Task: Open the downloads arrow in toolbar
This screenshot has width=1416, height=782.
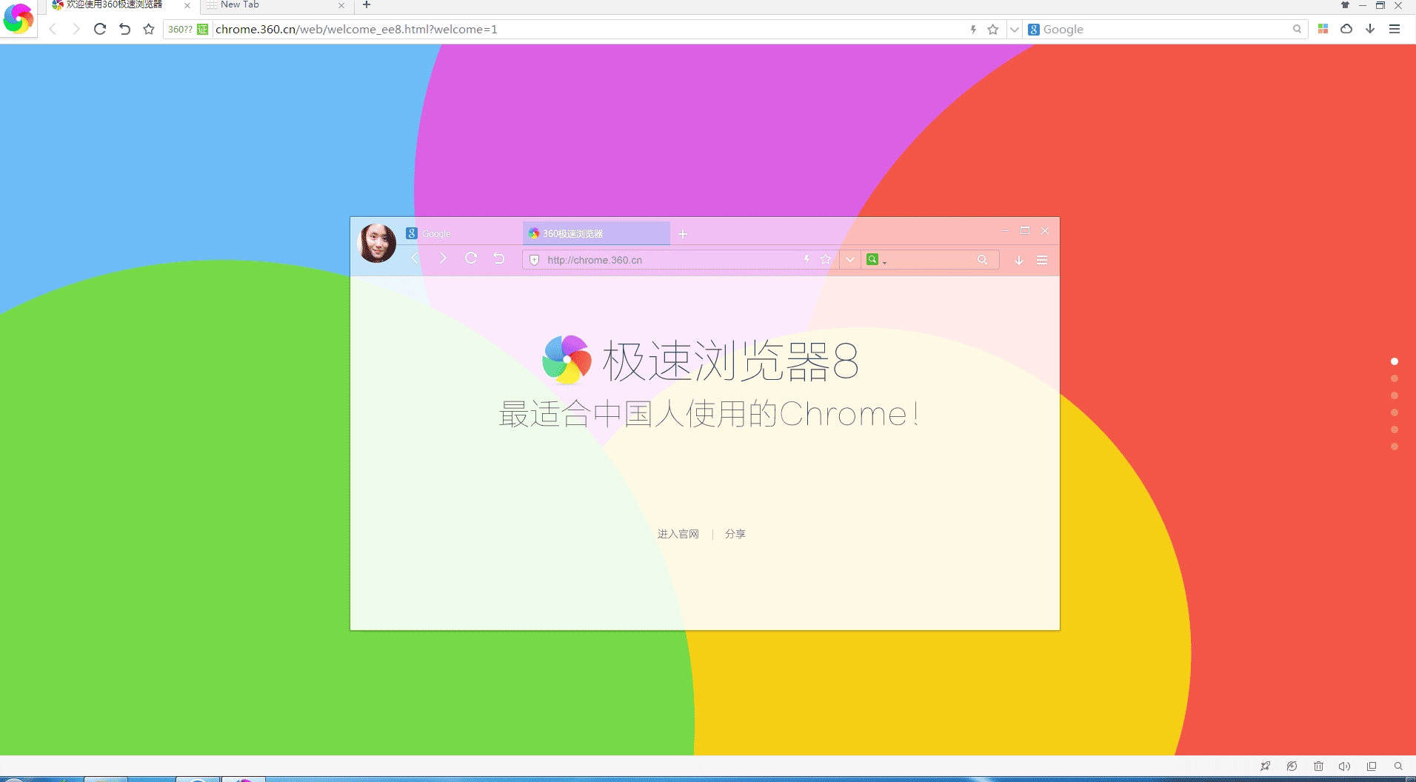Action: 1370,29
